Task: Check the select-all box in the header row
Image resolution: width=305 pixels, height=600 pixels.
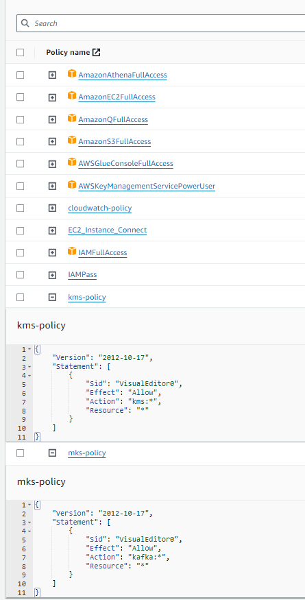Action: point(21,53)
